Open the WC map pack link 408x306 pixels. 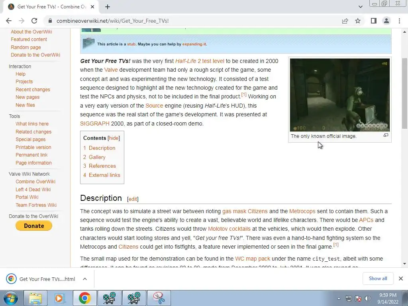point(253,259)
